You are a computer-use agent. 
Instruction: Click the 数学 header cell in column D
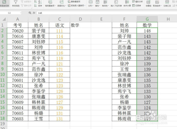click(80, 25)
